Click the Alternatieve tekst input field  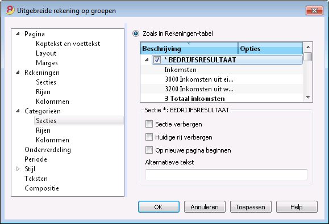click(x=226, y=175)
